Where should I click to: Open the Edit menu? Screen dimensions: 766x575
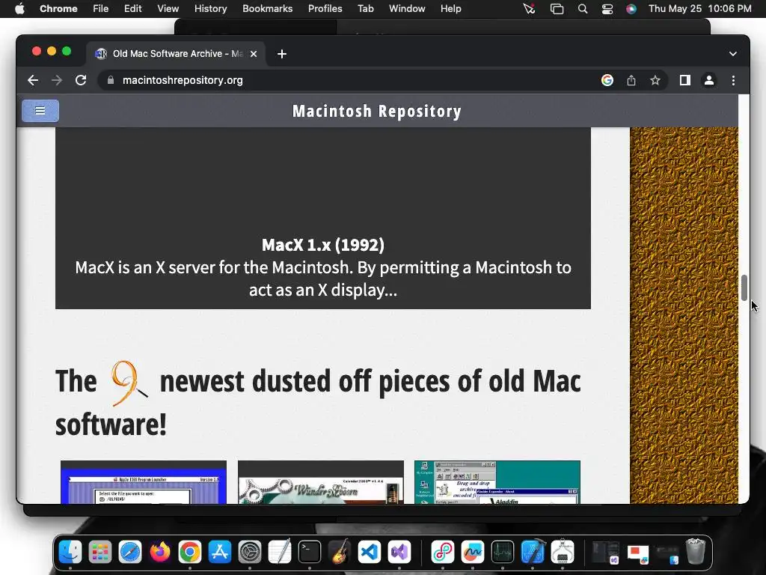point(133,9)
